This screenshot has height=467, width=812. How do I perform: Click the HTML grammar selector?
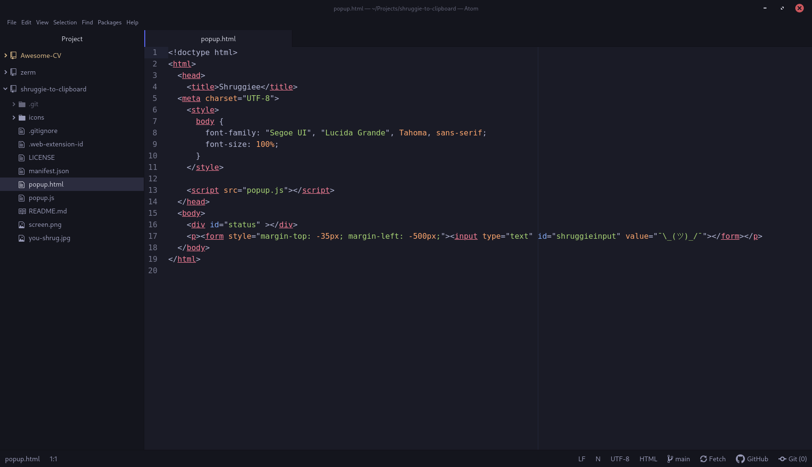[648, 459]
